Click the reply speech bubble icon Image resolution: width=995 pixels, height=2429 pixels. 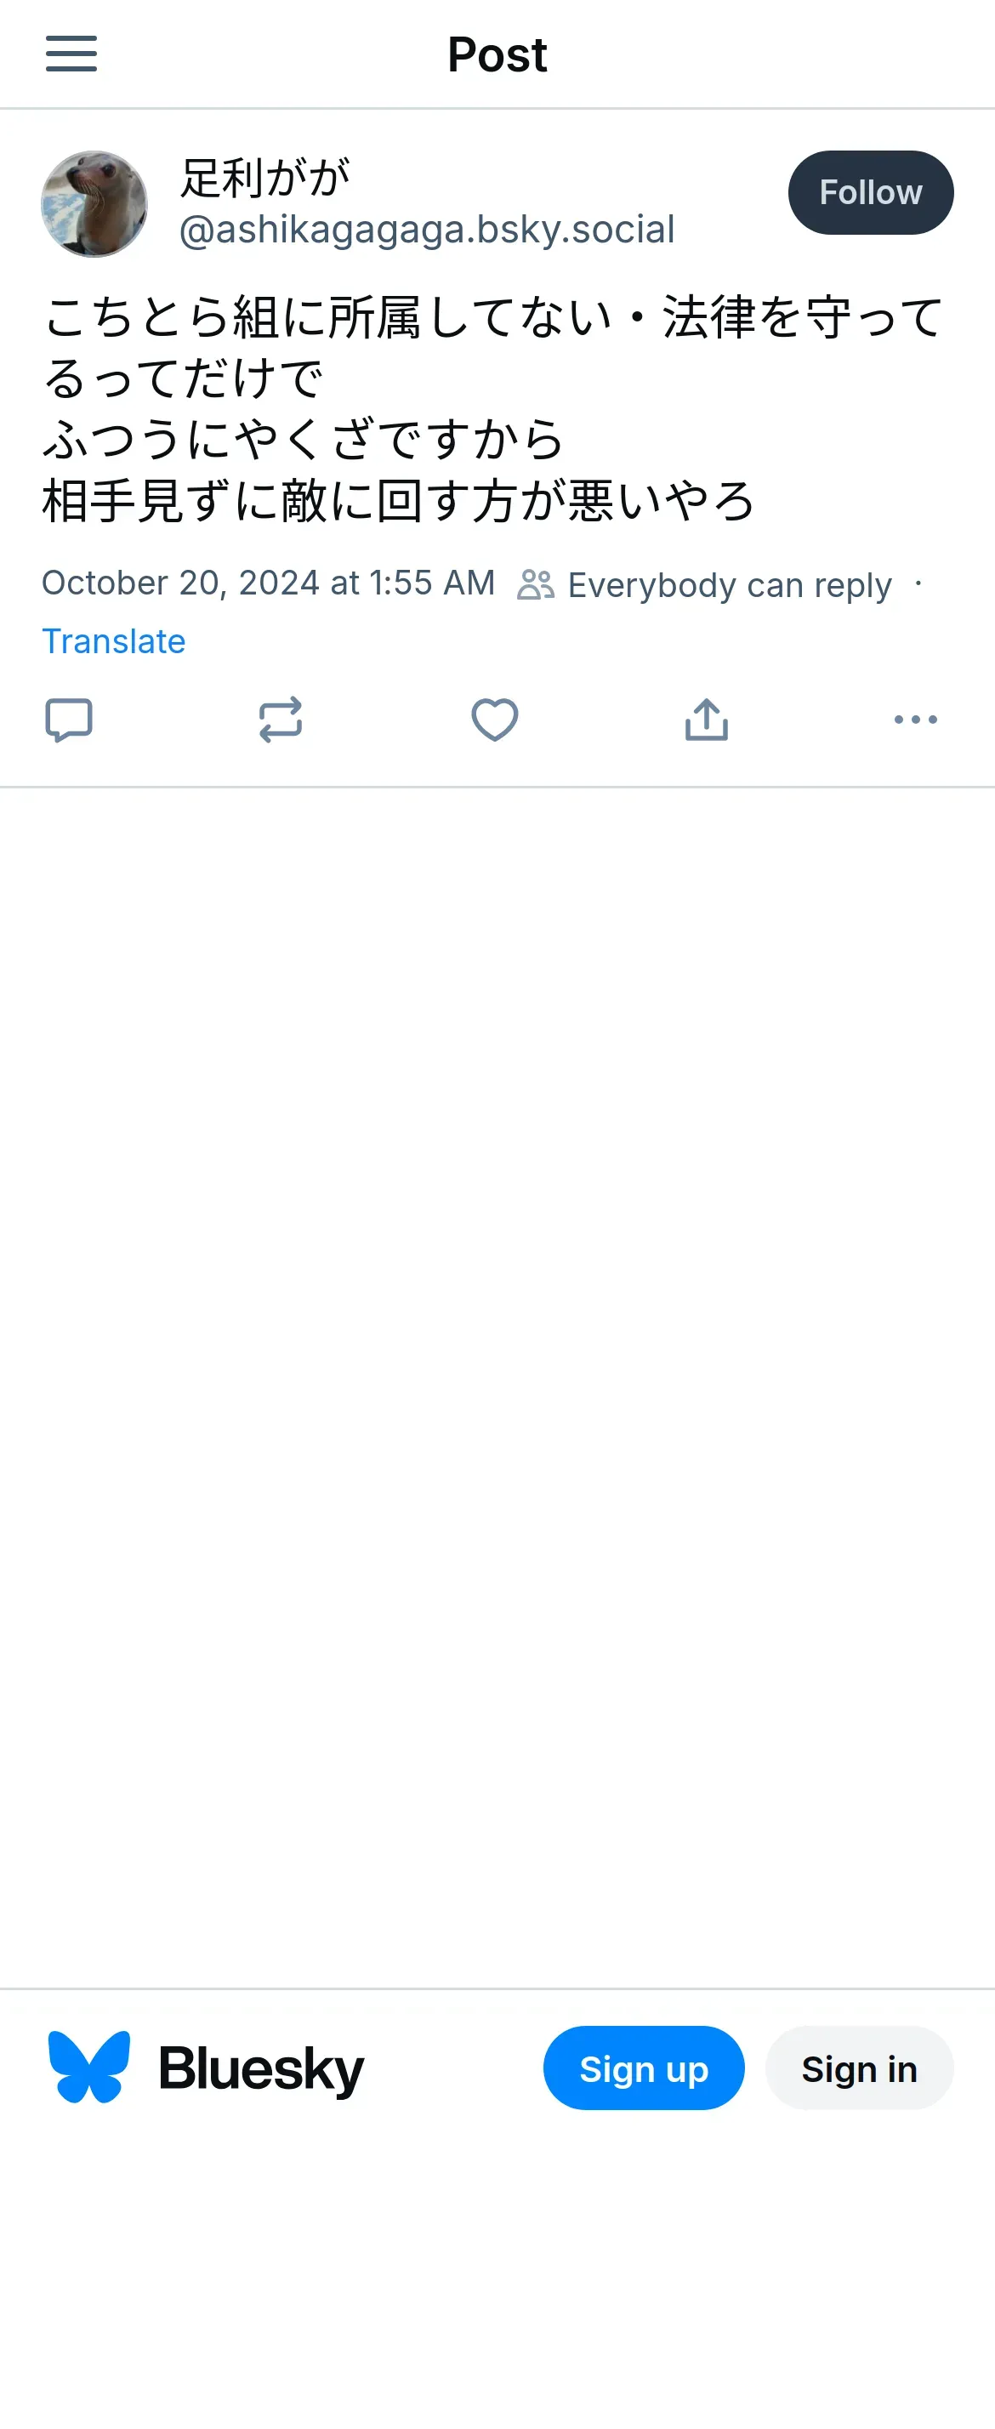tap(69, 720)
